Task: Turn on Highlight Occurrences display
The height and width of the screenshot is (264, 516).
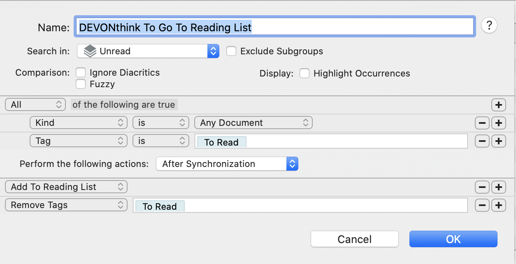Action: 304,73
